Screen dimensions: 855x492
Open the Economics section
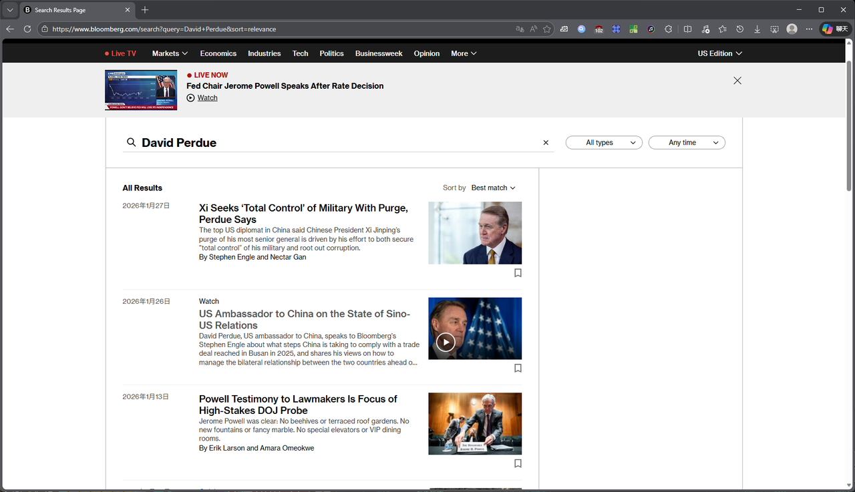pyautogui.click(x=218, y=53)
